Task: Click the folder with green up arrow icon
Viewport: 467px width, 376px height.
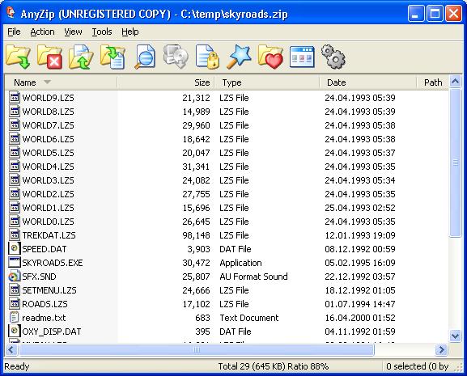Action: [81, 57]
